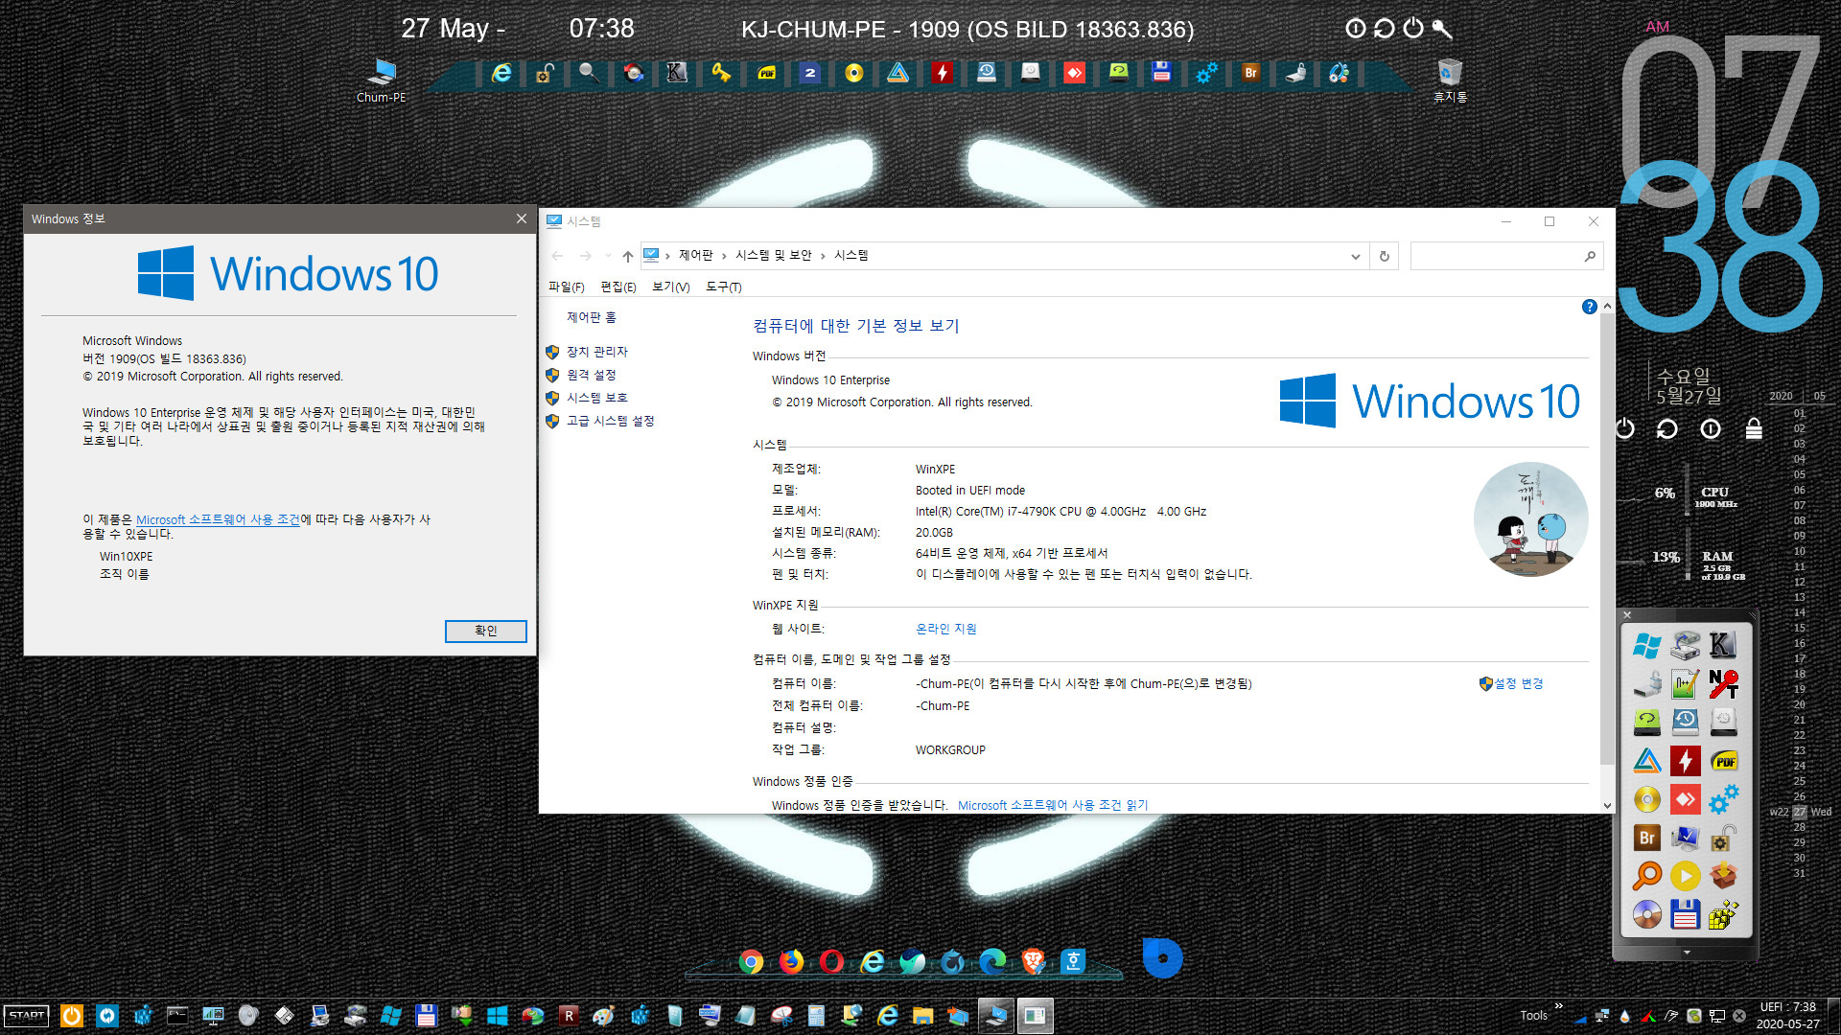This screenshot has height=1035, width=1841.
Task: Click the 시스템 및 보안 breadcrumb segment
Action: click(x=773, y=255)
